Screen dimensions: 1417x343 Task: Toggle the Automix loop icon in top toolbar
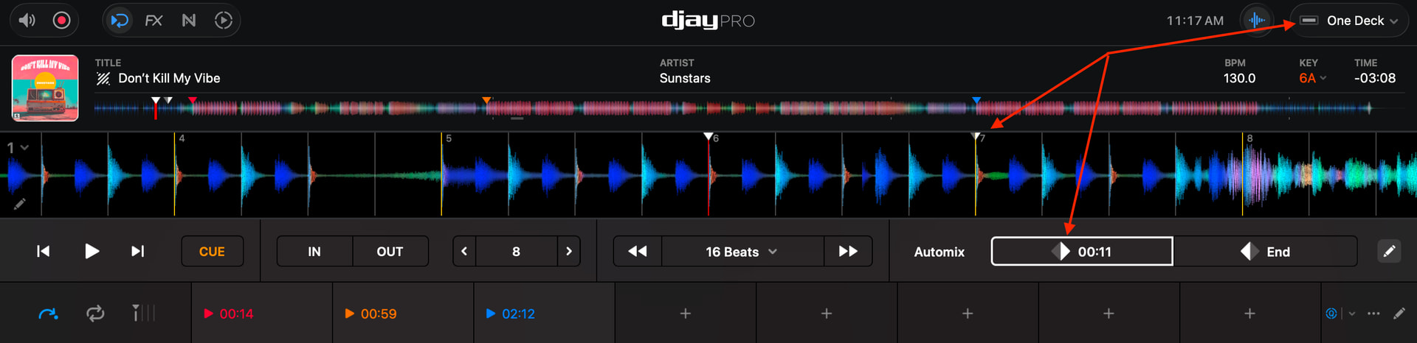click(120, 21)
